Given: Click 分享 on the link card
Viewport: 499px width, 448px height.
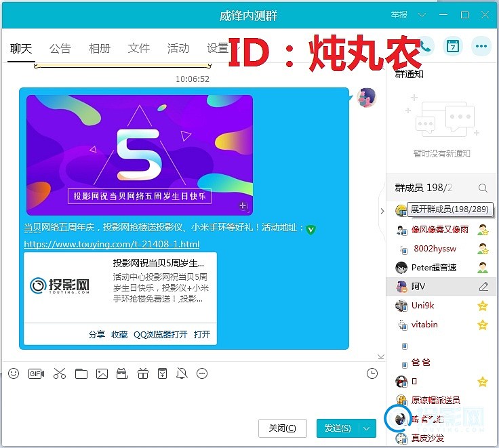Looking at the screenshot, I should (x=97, y=334).
